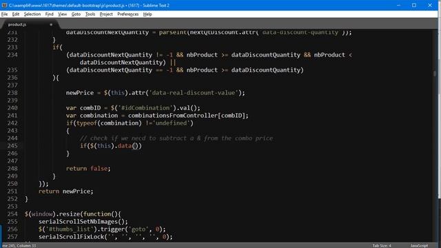Click 'typeof' keyword on line 242
Image resolution: width=441 pixels, height=248 pixels.
[x=87, y=123]
